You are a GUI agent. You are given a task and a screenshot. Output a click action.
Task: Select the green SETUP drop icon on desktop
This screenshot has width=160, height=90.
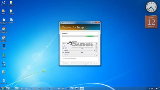pos(4,55)
